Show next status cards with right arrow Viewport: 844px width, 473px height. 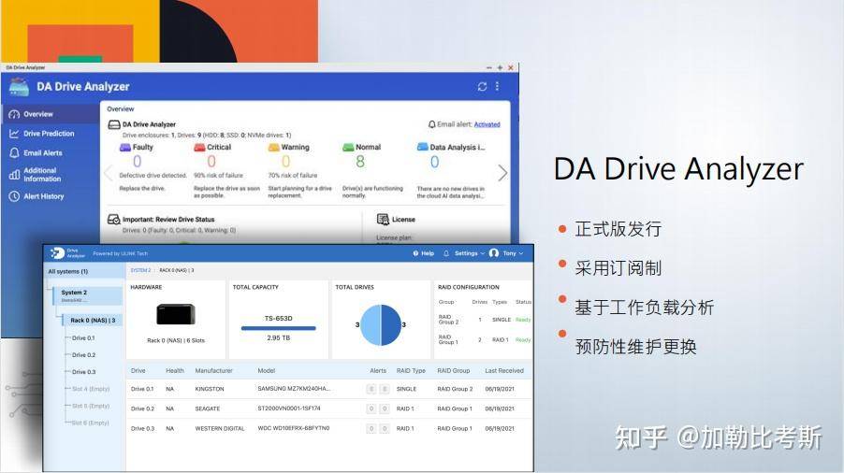[502, 173]
